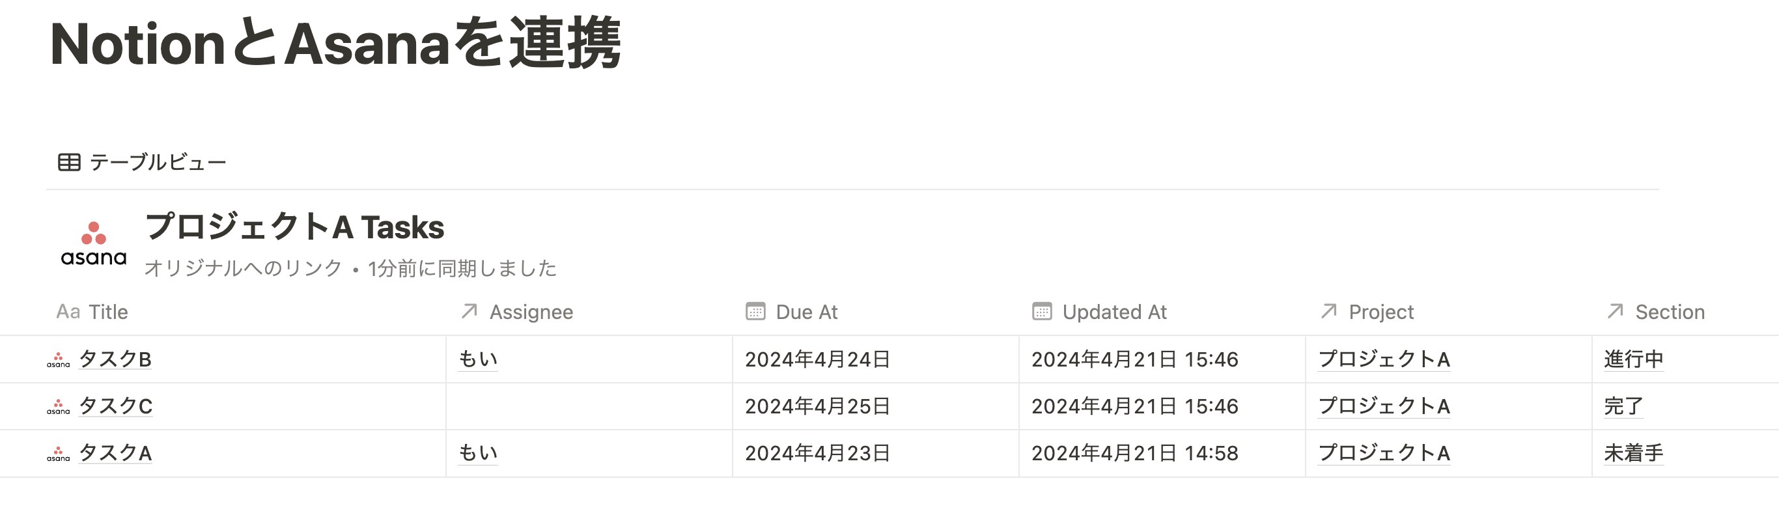Click the calendar icon in Due At header

755,311
